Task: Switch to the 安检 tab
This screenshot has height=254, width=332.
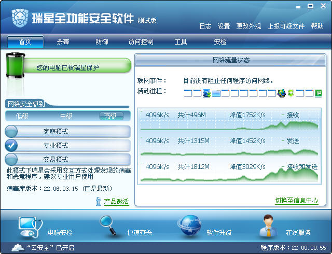Action: click(220, 42)
